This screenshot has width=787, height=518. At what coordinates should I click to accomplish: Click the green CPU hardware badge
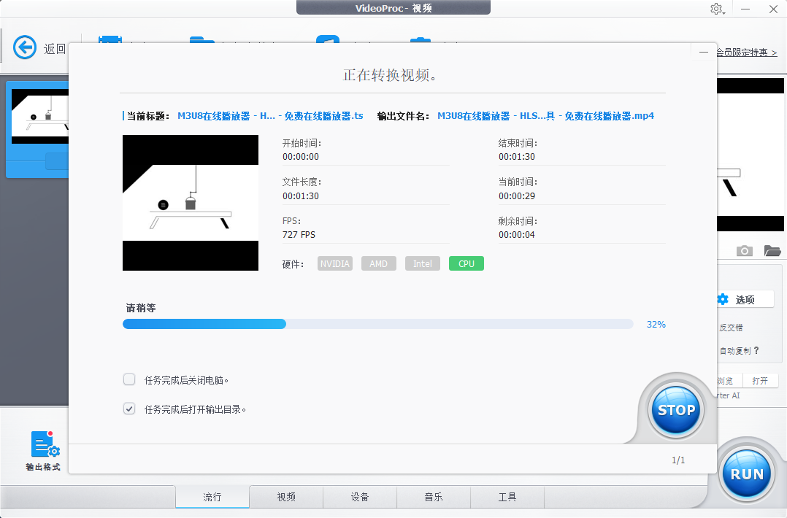coord(467,264)
